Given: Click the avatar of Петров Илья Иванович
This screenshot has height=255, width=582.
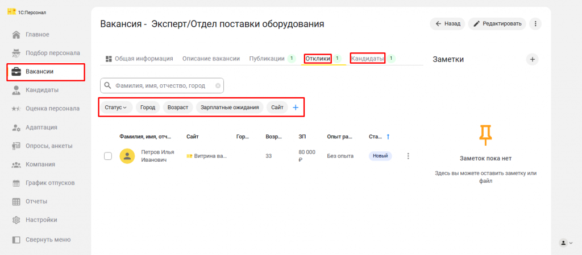Looking at the screenshot, I should (127, 156).
